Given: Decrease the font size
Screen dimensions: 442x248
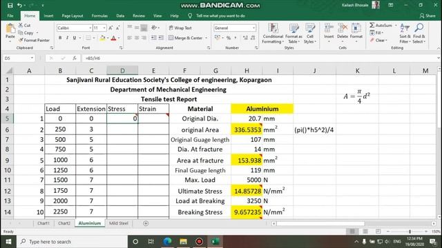Looking at the screenshot, I should pyautogui.click(x=118, y=28).
